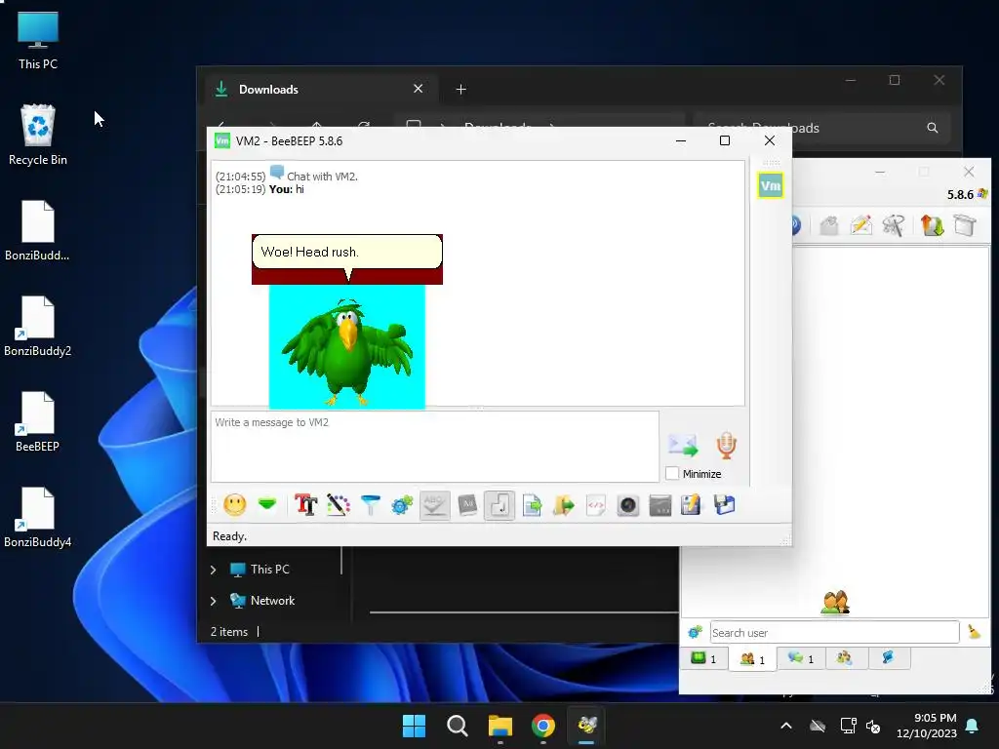Save the chat with floppy disk icon
The height and width of the screenshot is (749, 999).
pos(725,505)
